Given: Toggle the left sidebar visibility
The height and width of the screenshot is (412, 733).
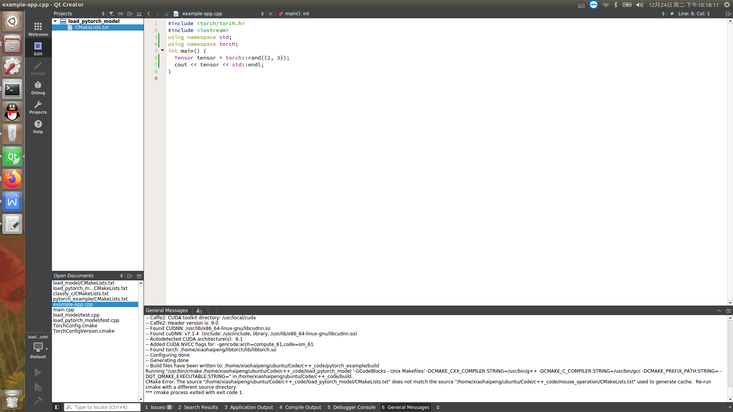Looking at the screenshot, I should [57, 407].
